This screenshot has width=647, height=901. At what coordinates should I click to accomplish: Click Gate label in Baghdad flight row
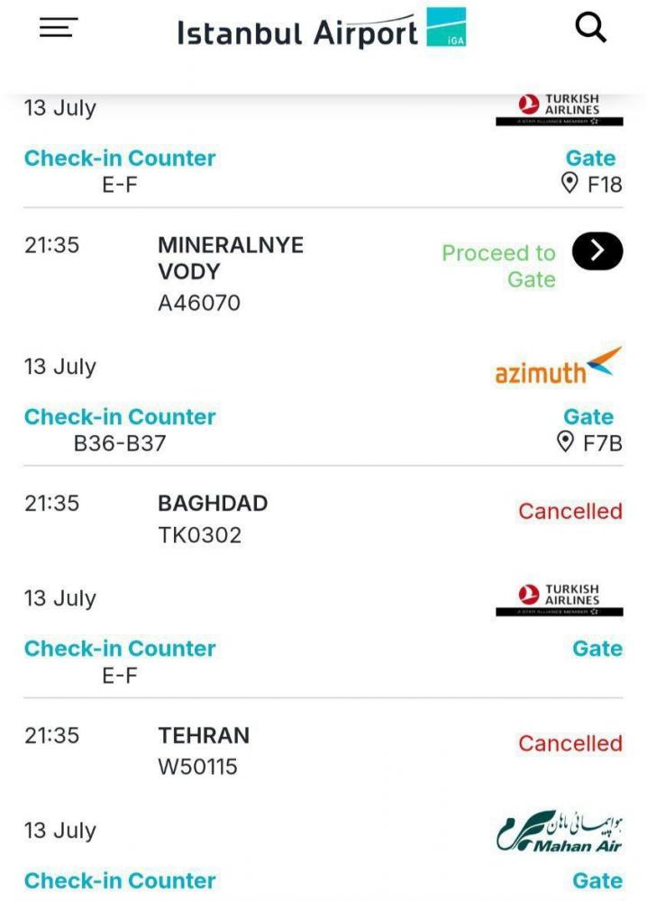597,648
